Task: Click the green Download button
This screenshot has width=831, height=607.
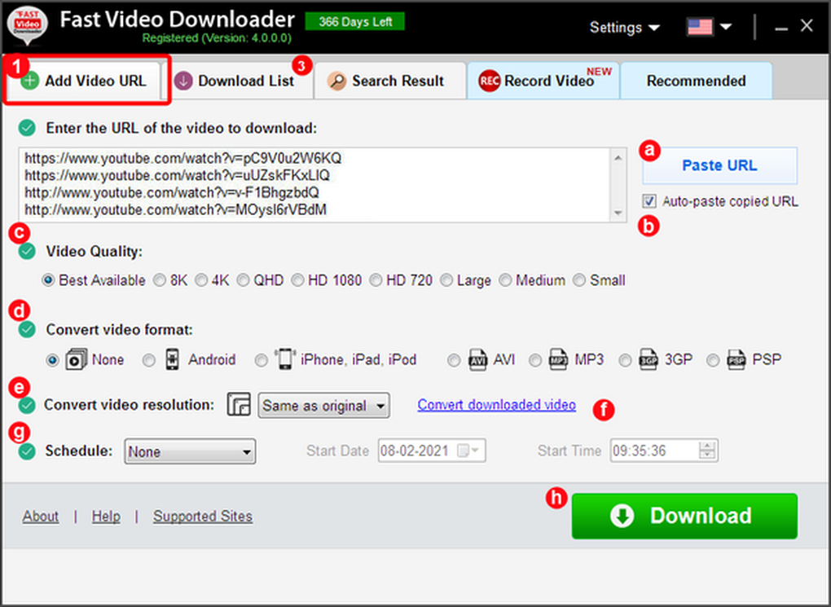Action: tap(684, 516)
